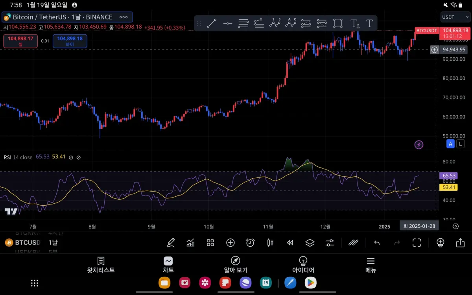Open the alert clock icon

point(250,243)
